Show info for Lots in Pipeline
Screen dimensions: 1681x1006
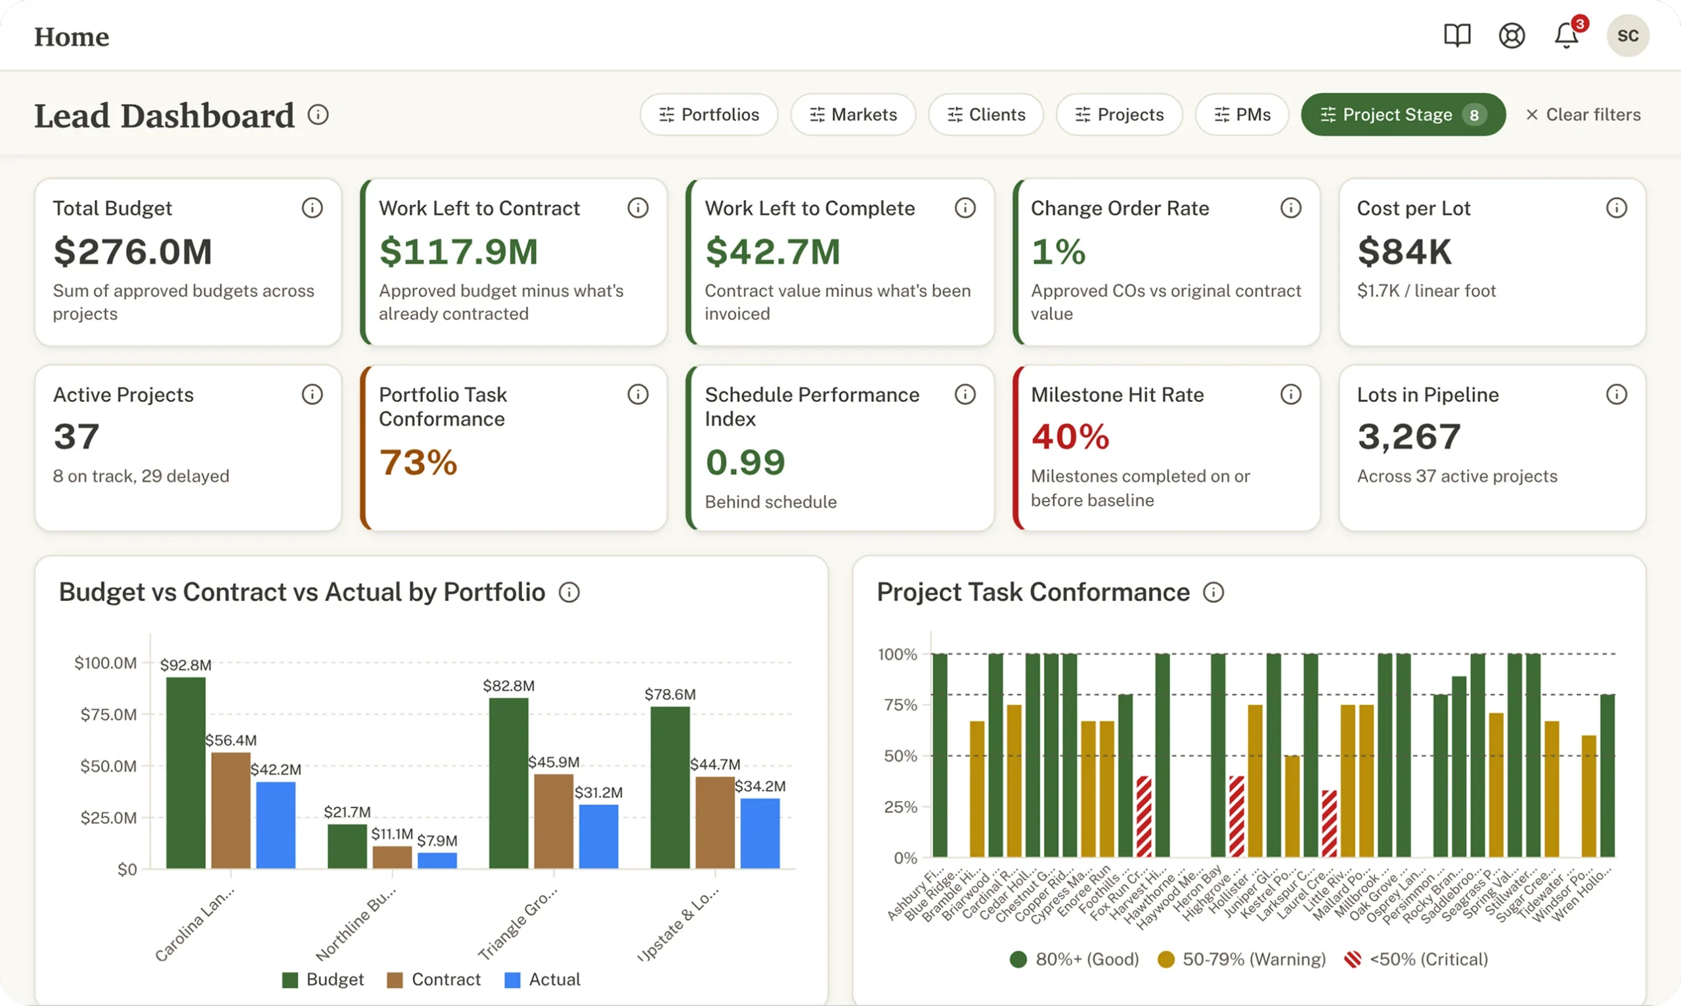click(1617, 394)
